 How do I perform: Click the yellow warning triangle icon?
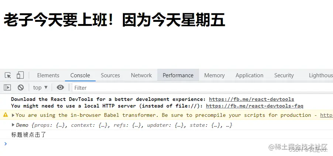point(6,115)
